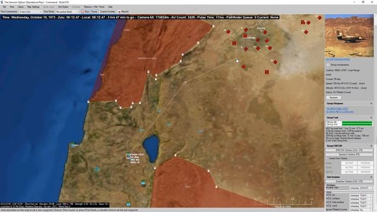Open the Sensors Window (F9) button
377x212 pixels.
click(x=349, y=154)
